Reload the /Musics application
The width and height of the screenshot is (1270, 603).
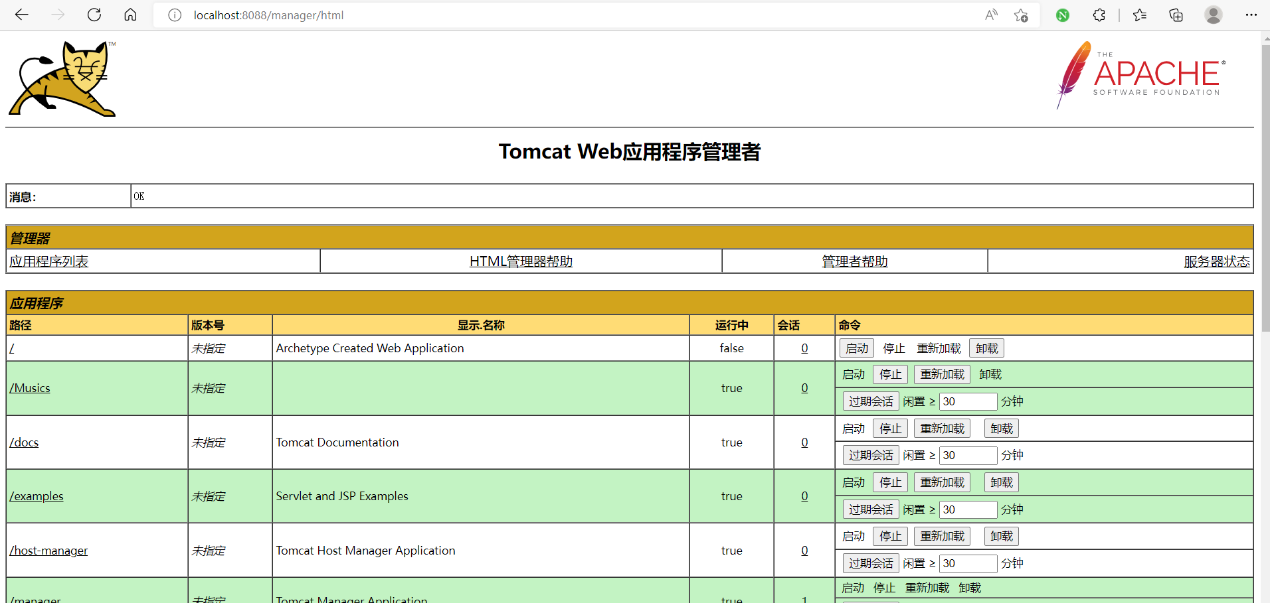pyautogui.click(x=942, y=374)
